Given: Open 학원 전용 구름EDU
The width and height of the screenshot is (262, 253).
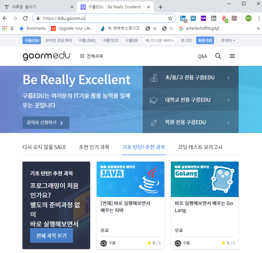Looking at the screenshot, I should point(190,122).
